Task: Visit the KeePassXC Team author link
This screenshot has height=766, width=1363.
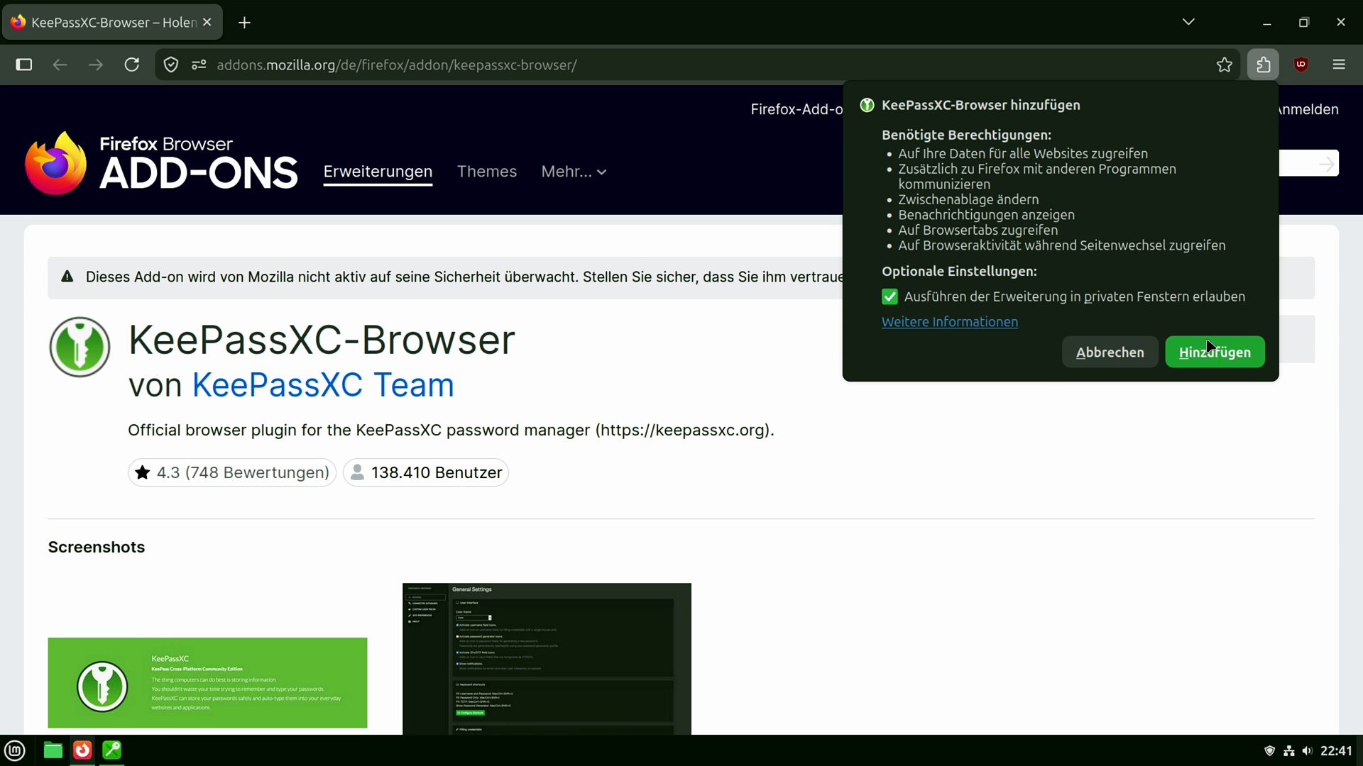Action: click(323, 385)
